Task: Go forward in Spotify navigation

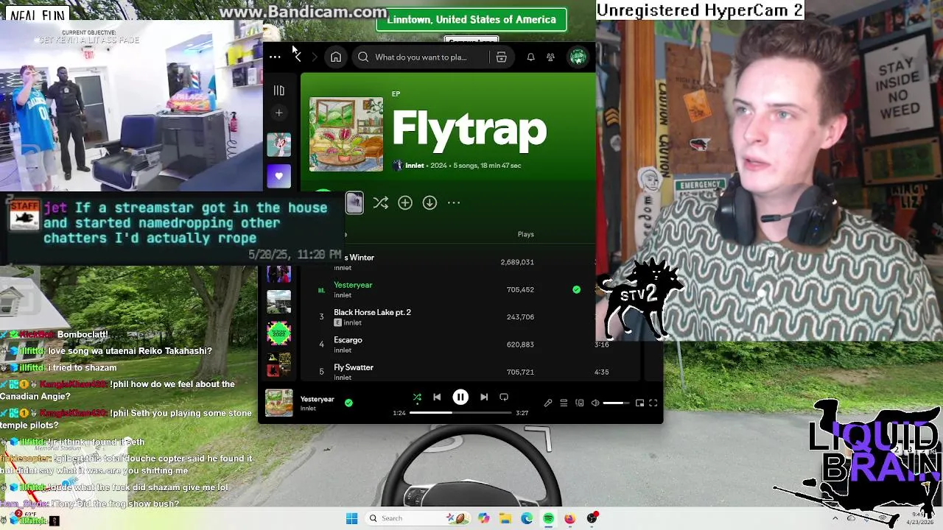Action: click(x=314, y=57)
